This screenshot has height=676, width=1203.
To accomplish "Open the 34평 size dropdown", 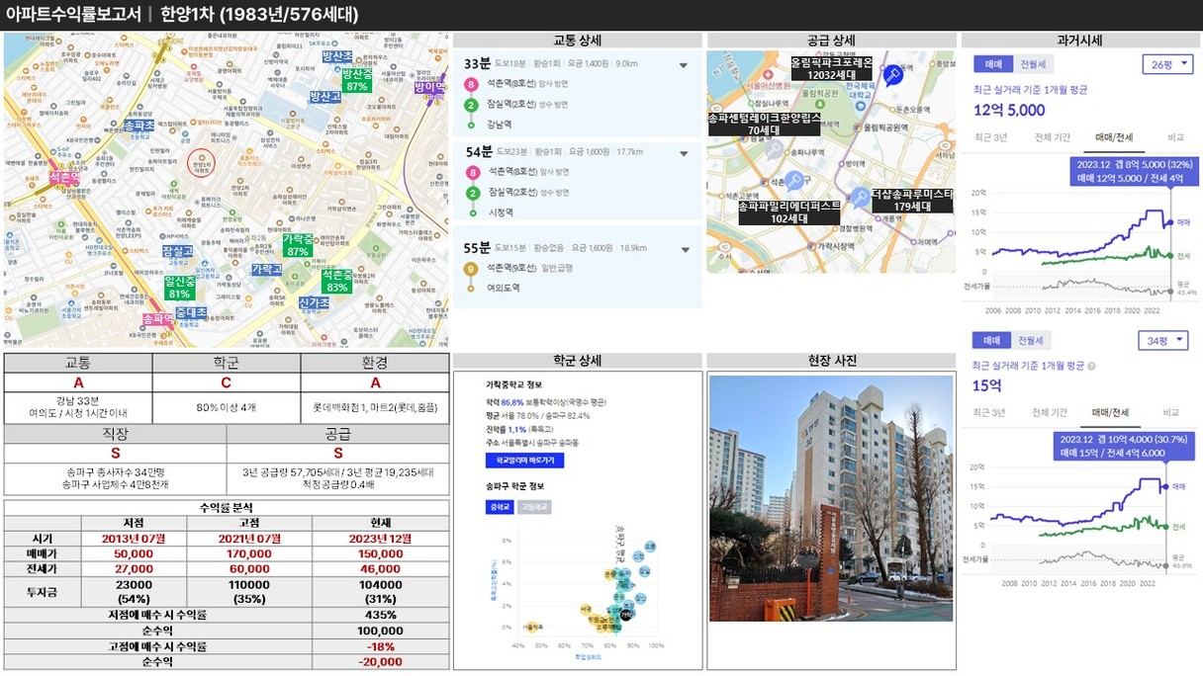I will tap(1162, 341).
